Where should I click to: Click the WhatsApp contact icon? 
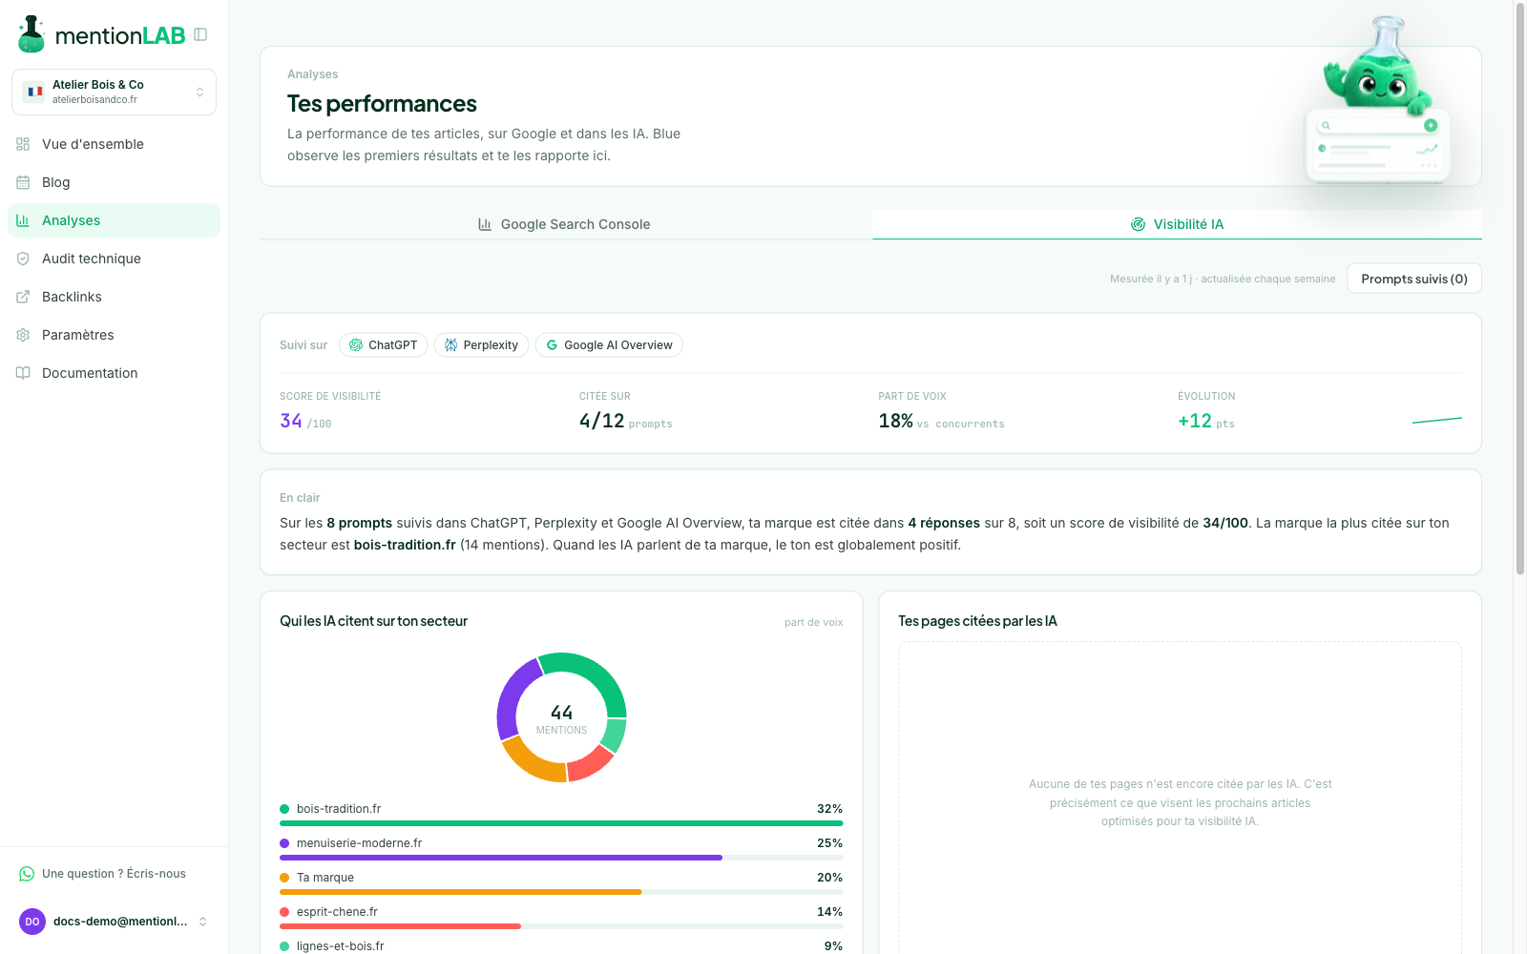27,874
